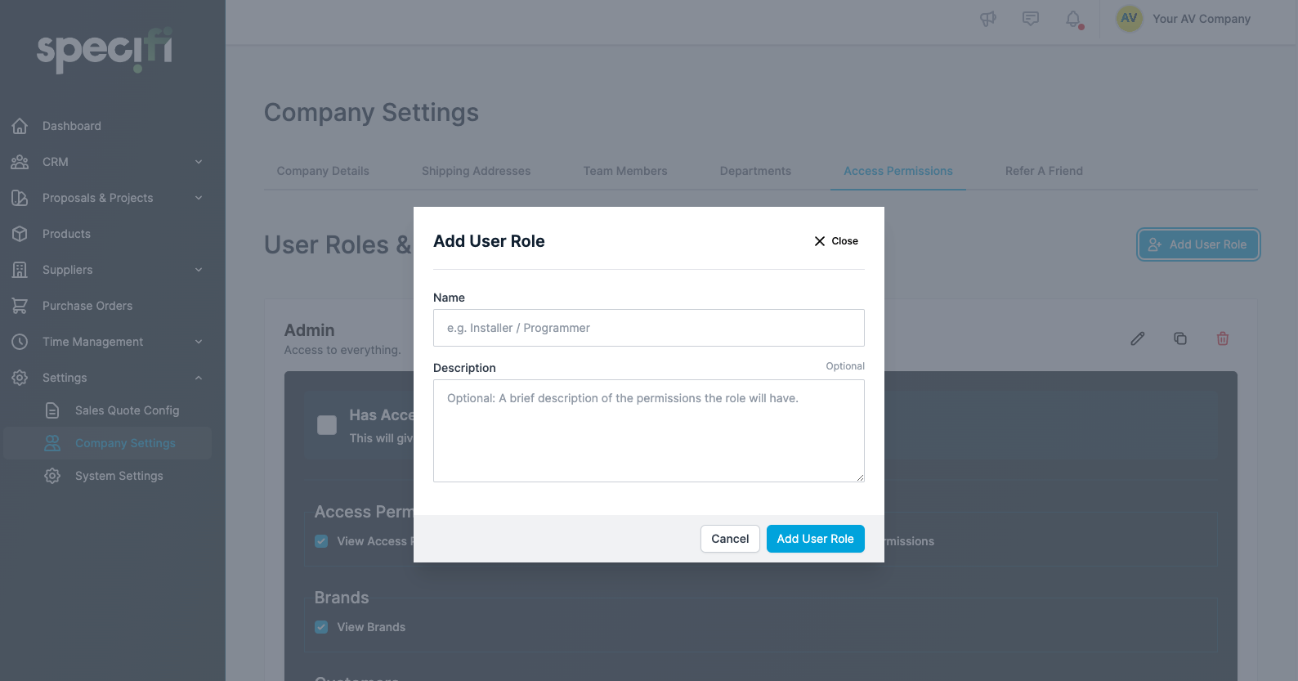Click the Company Settings users icon

[x=52, y=443]
